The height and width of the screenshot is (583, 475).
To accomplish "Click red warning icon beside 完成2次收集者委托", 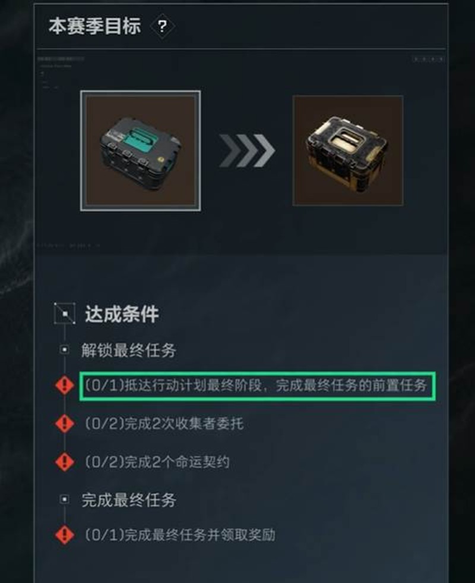I will pos(65,424).
